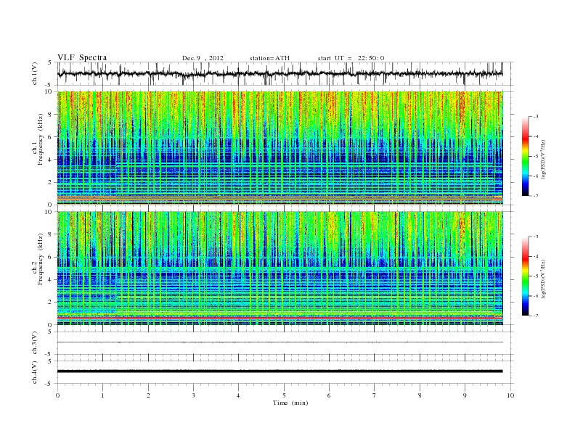Click the ch.1 color scale log(PSD) label
The width and height of the screenshot is (575, 444).
click(x=544, y=159)
